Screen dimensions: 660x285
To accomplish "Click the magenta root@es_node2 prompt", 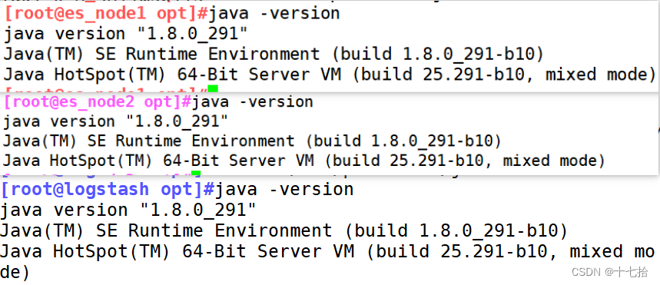I will 98,102.
